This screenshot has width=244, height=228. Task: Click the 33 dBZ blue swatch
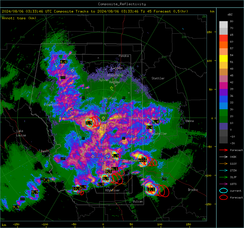223,106
